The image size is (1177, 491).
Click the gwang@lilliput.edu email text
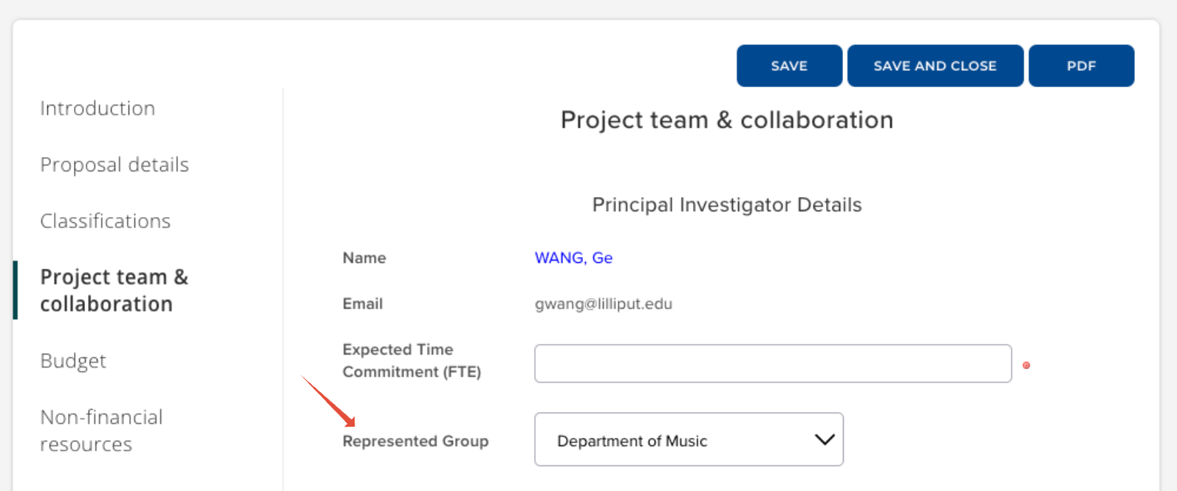click(603, 303)
